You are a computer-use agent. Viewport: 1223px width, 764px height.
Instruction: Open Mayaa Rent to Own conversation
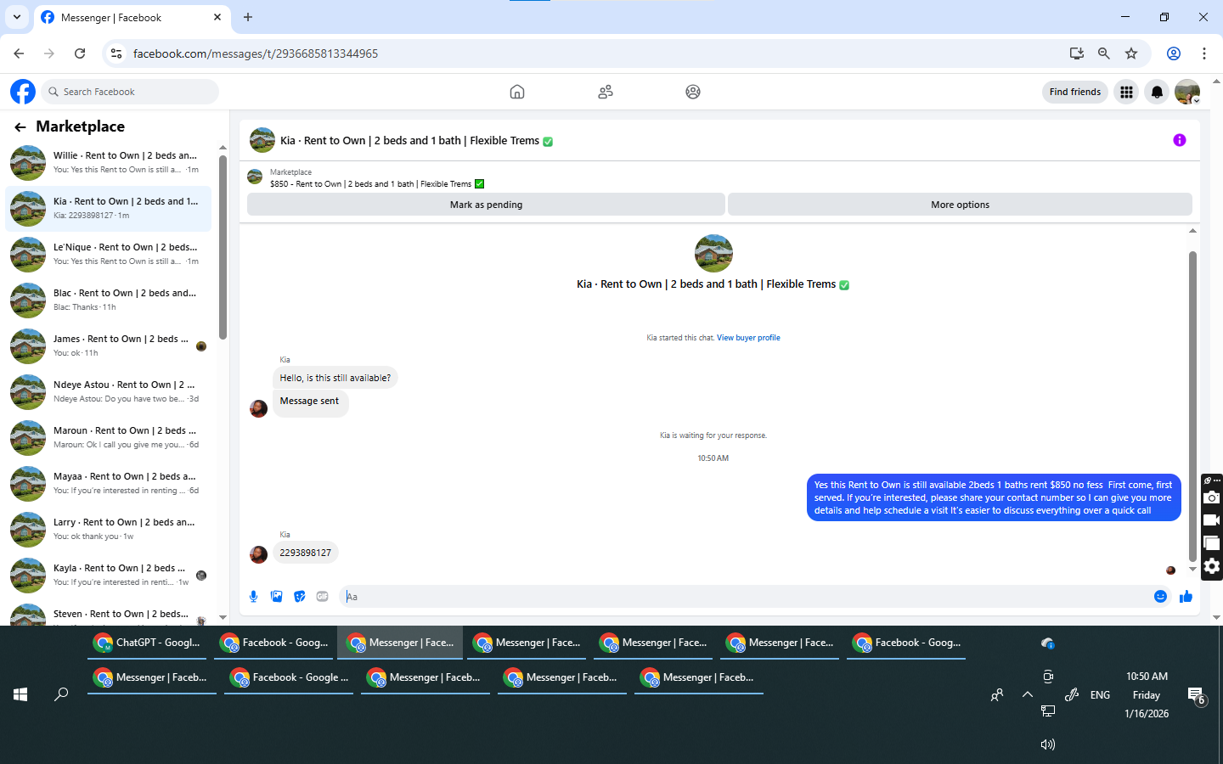tap(109, 484)
